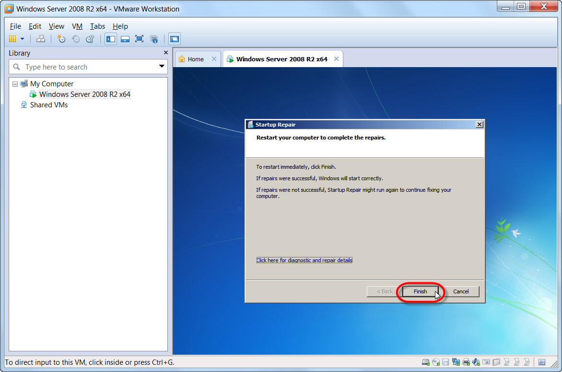Click the network adapter status icon
Viewport: 562px width, 372px height.
coord(456,362)
